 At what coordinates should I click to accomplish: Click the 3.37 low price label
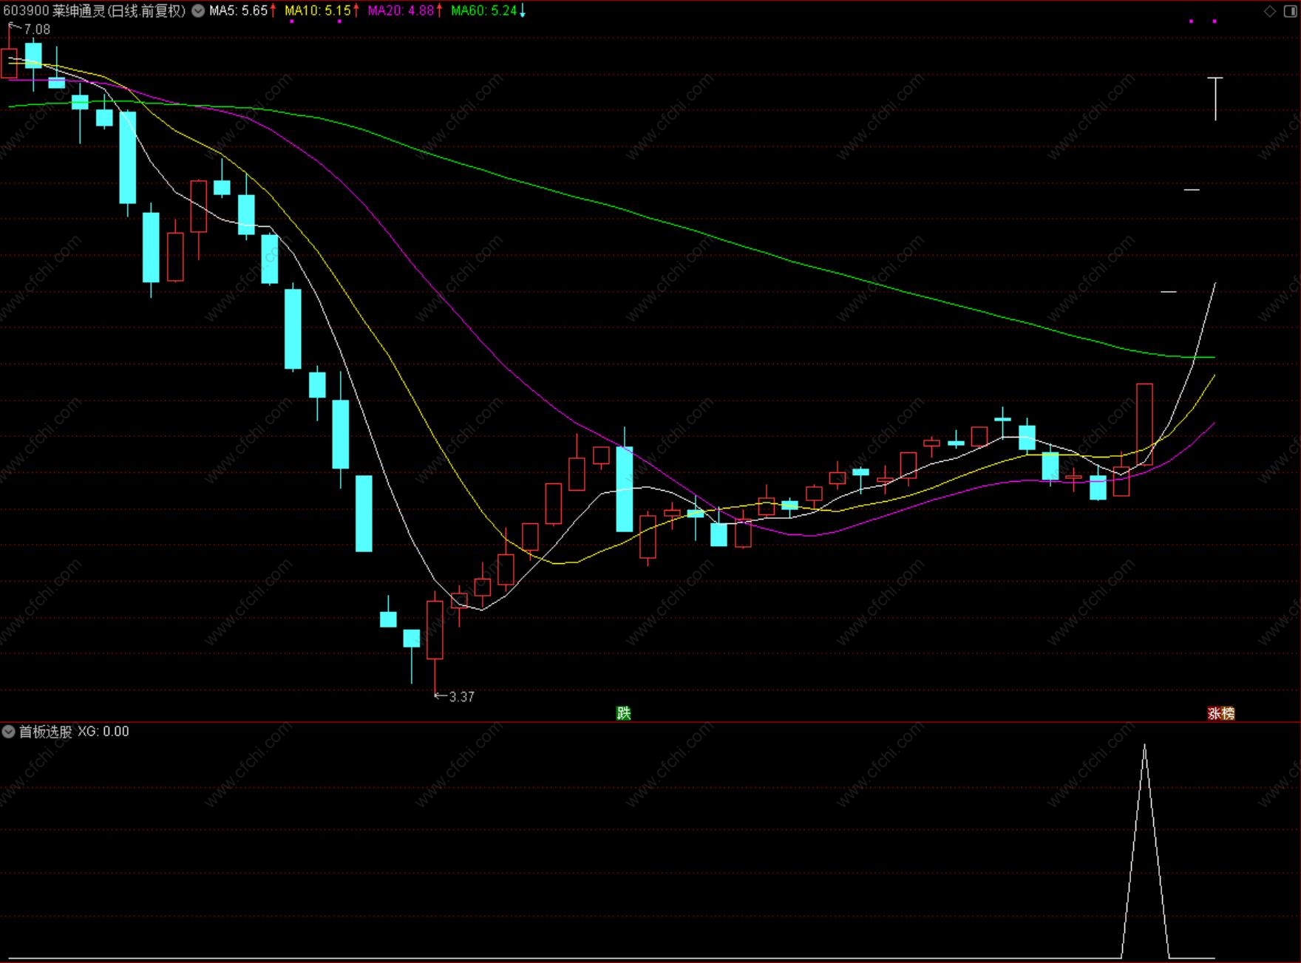[461, 697]
